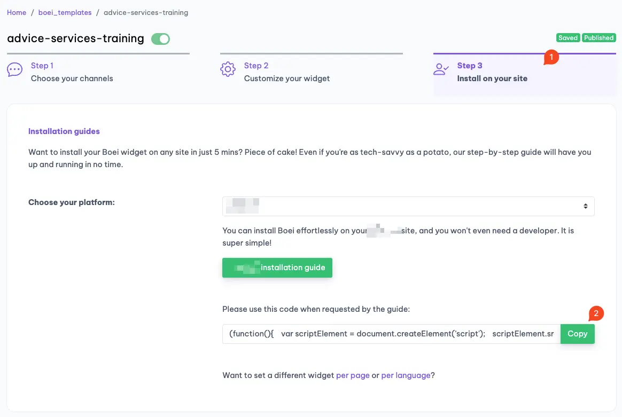The width and height of the screenshot is (622, 417).
Task: Click the Step 2 gear icon
Action: click(228, 70)
